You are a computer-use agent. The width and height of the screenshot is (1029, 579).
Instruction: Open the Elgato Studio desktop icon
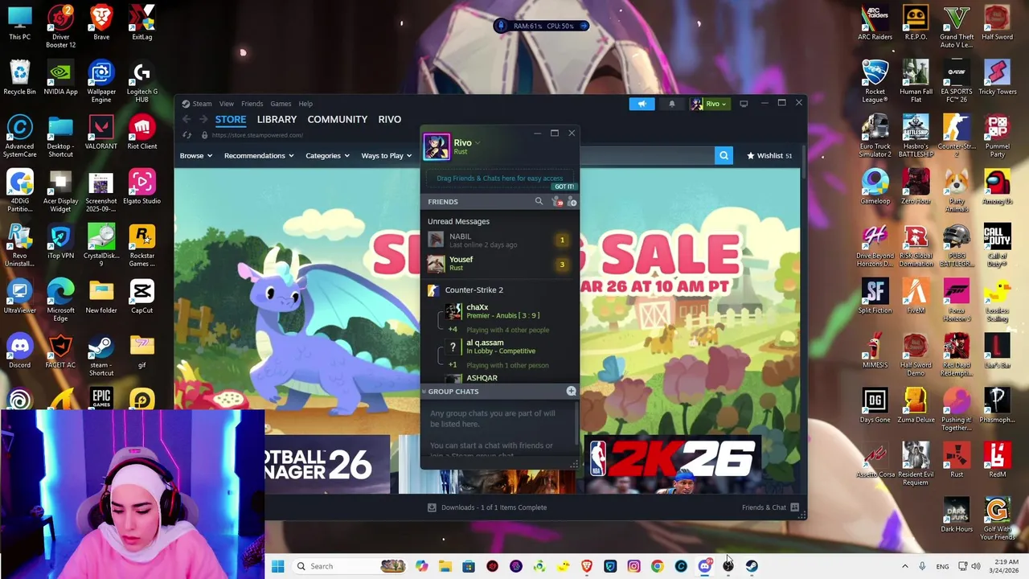coord(141,187)
